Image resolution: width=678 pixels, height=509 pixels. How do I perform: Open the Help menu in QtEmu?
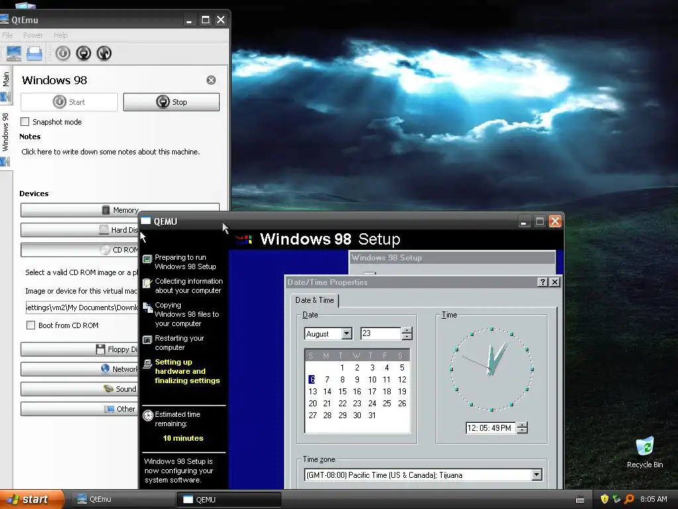(60, 35)
